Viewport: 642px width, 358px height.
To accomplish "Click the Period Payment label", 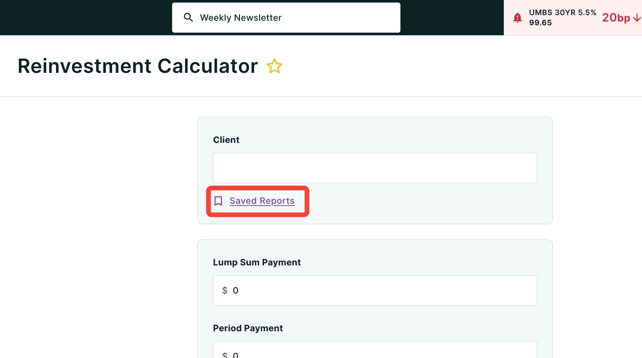I will (248, 328).
